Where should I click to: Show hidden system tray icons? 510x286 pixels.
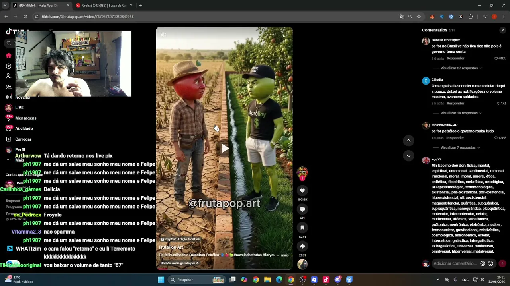[x=438, y=280]
